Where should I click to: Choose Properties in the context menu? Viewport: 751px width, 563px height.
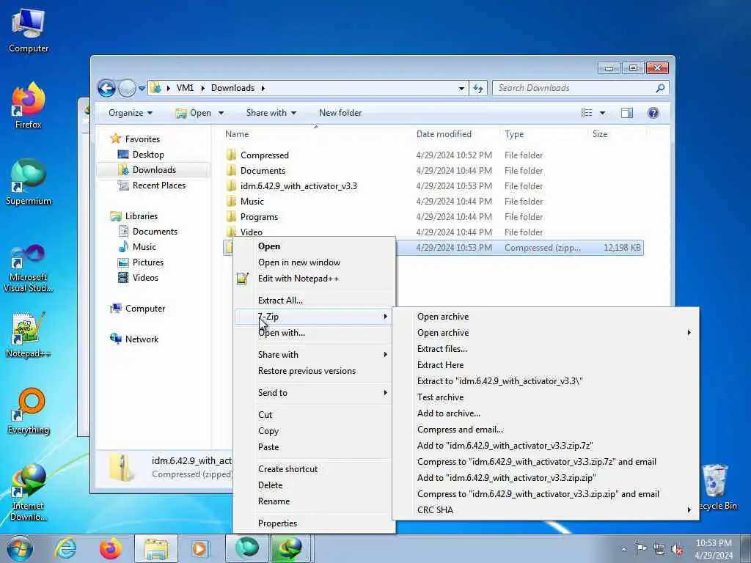click(277, 523)
